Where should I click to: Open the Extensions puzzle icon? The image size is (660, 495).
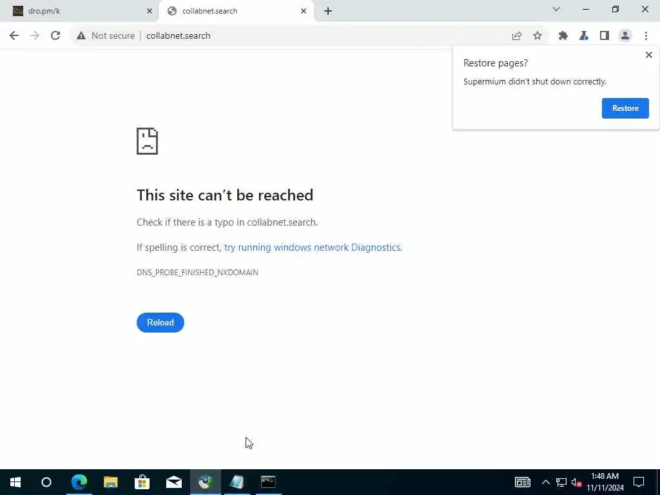563,36
